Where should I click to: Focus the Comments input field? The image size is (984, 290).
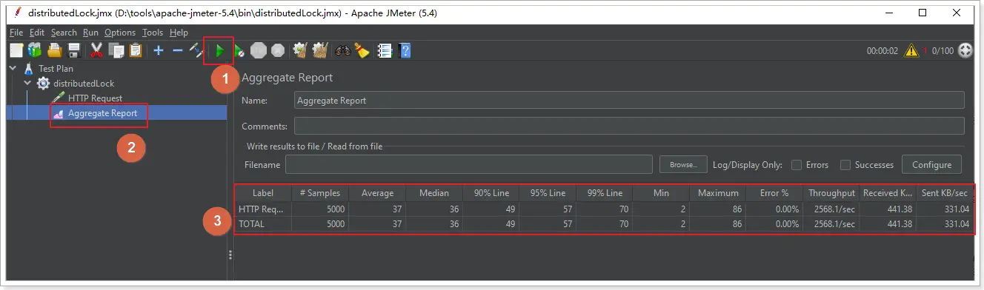pos(629,126)
